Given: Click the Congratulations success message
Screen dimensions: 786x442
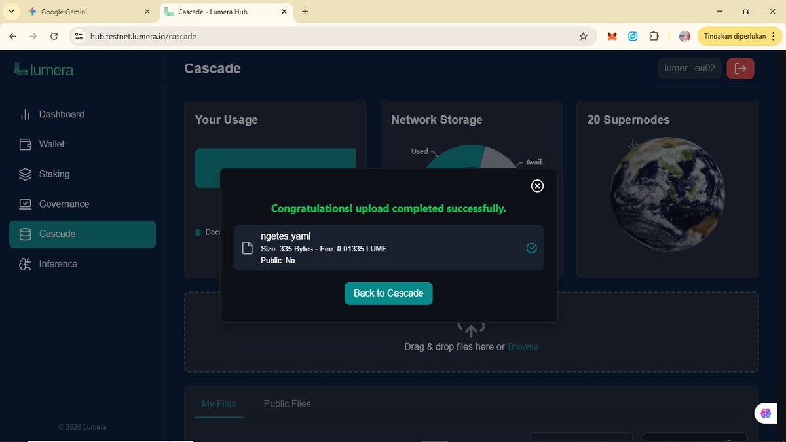Looking at the screenshot, I should pos(388,209).
